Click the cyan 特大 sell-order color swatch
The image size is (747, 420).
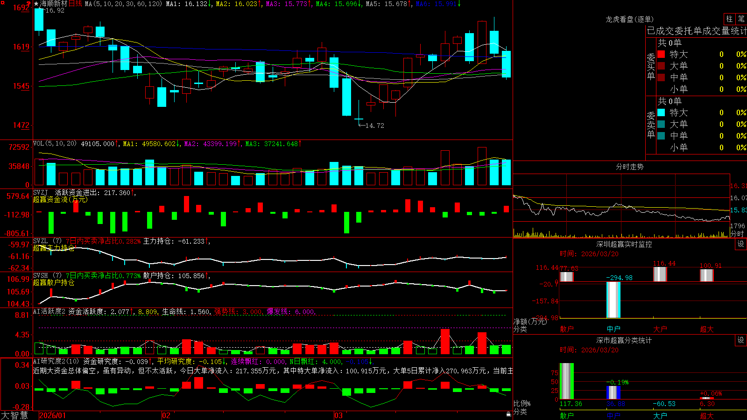pyautogui.click(x=661, y=112)
